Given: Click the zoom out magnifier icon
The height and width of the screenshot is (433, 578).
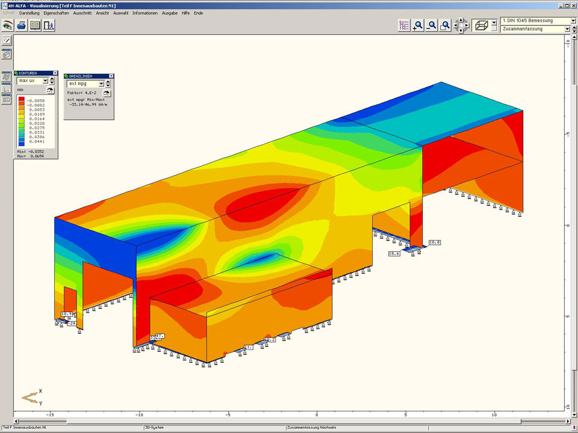Looking at the screenshot, I should [431, 25].
